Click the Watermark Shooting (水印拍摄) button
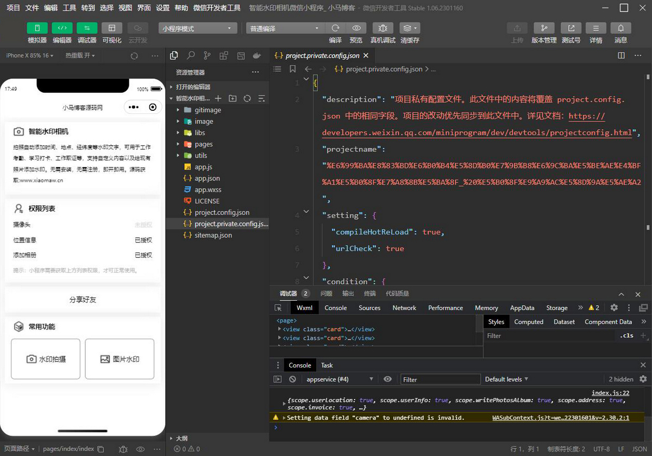Viewport: 652px width, 456px height. tap(46, 359)
